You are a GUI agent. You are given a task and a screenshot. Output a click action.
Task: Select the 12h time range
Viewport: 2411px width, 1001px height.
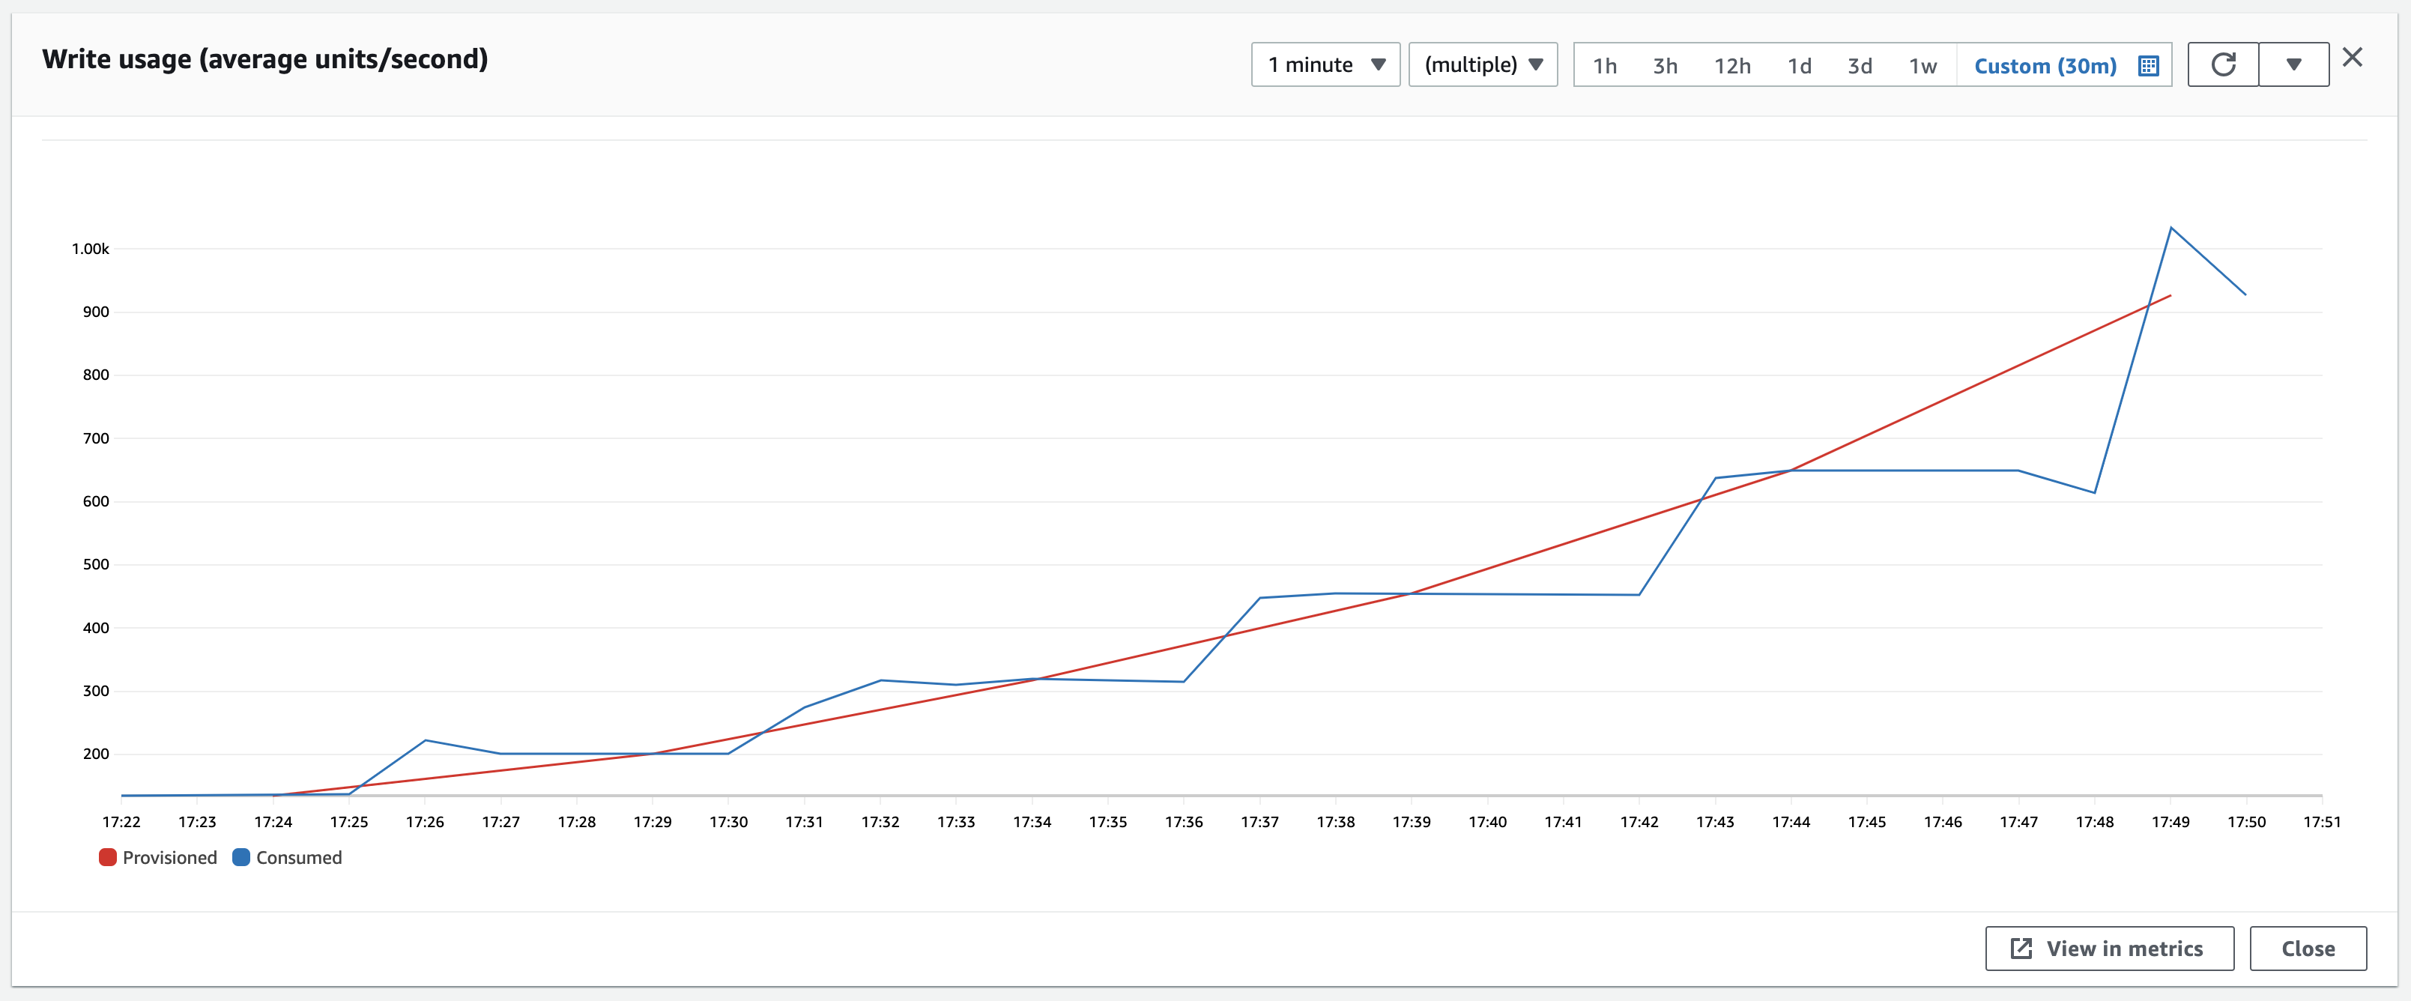click(x=1732, y=65)
